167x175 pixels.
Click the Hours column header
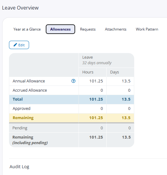click(x=88, y=72)
